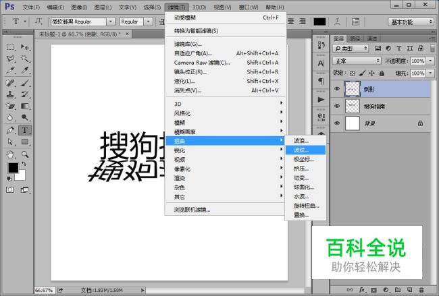This screenshot has width=439, height=296.
Task: Click the foreground color black swatch
Action: 12,167
